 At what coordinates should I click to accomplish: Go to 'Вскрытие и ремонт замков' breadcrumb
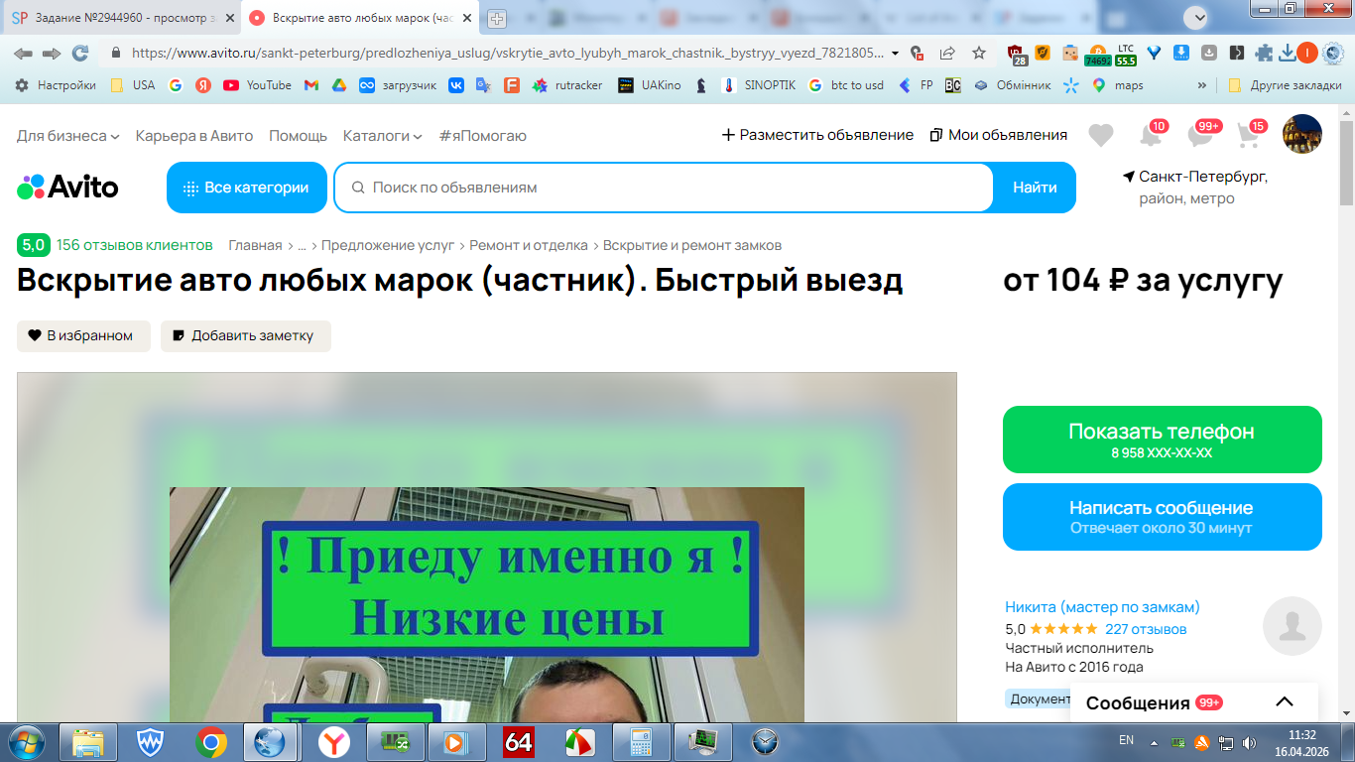pos(692,245)
